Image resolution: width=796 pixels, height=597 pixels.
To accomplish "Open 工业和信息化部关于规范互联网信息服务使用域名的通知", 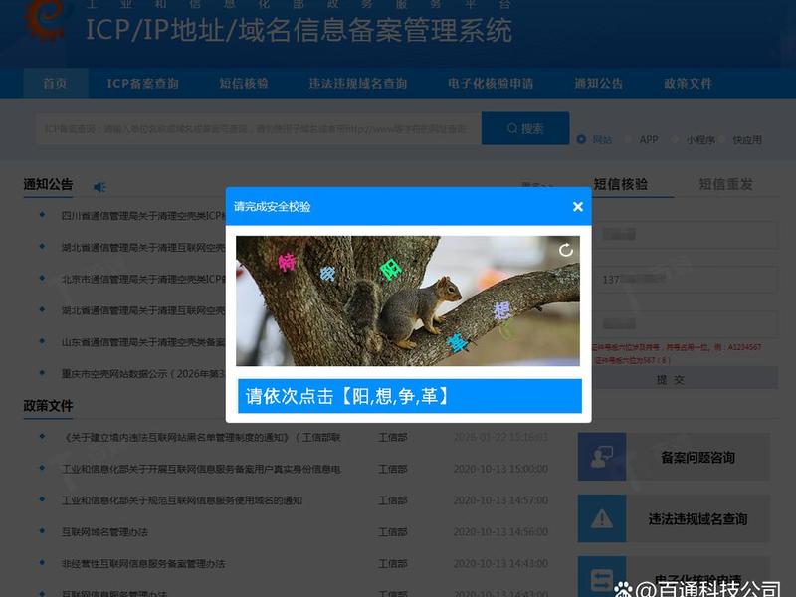I will click(182, 500).
